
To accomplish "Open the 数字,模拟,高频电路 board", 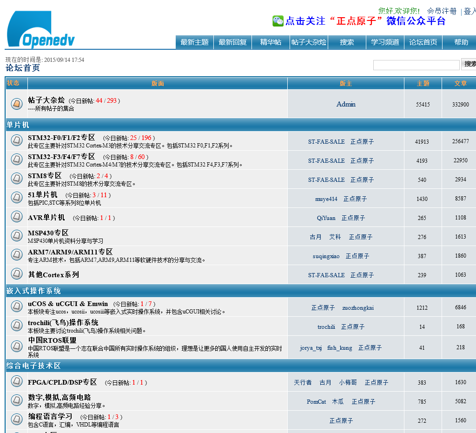I will (59, 398).
